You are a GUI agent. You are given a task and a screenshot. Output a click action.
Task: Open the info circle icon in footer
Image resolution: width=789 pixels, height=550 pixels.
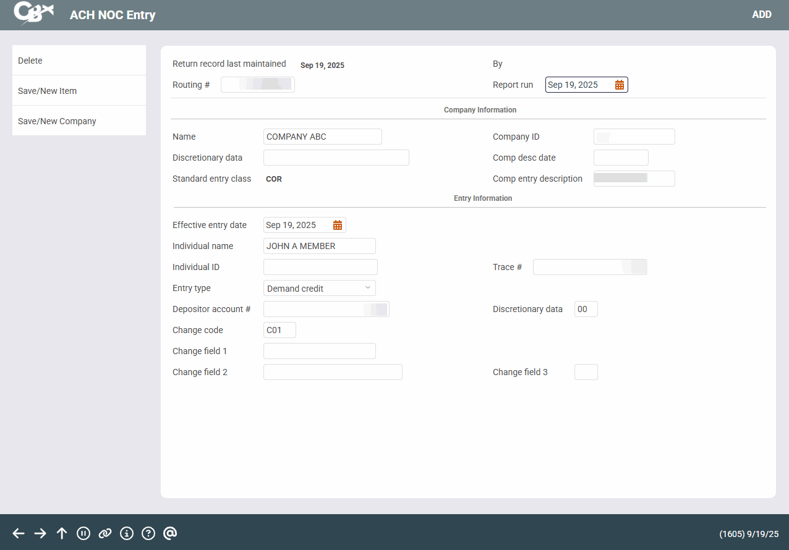(127, 533)
